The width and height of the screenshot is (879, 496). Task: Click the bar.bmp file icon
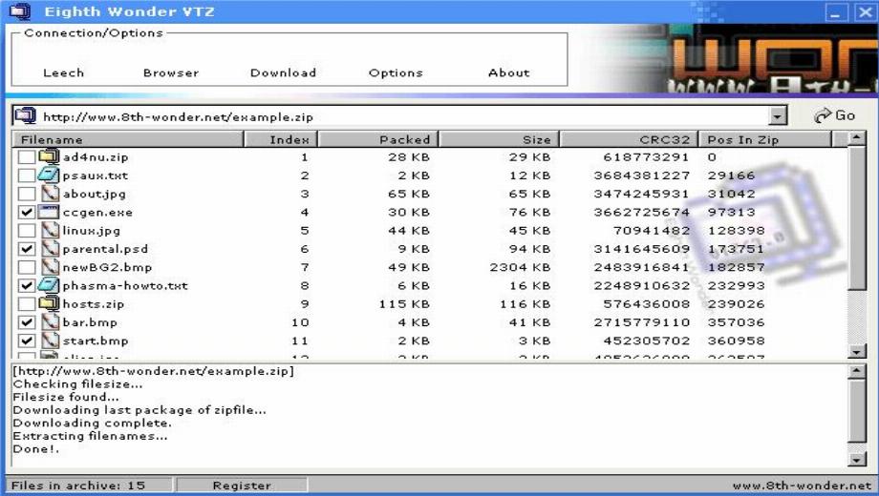click(50, 321)
